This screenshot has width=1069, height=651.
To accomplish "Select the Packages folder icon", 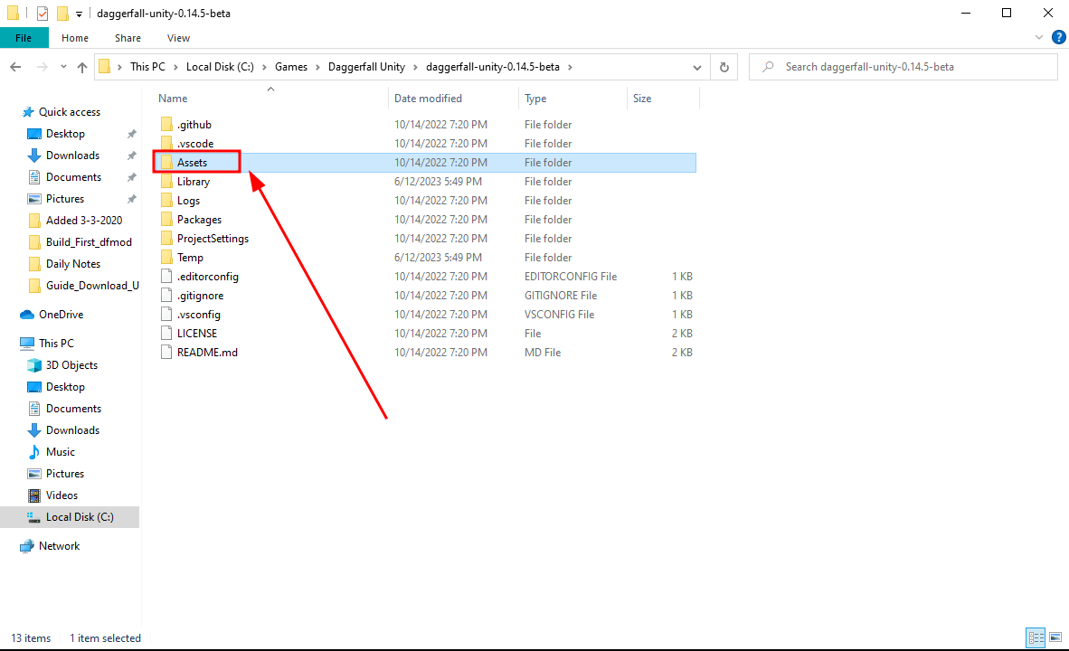I will click(167, 220).
